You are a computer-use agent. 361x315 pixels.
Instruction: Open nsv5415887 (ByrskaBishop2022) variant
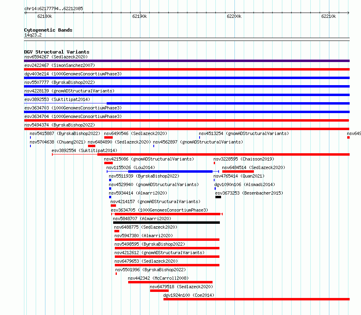pos(65,133)
